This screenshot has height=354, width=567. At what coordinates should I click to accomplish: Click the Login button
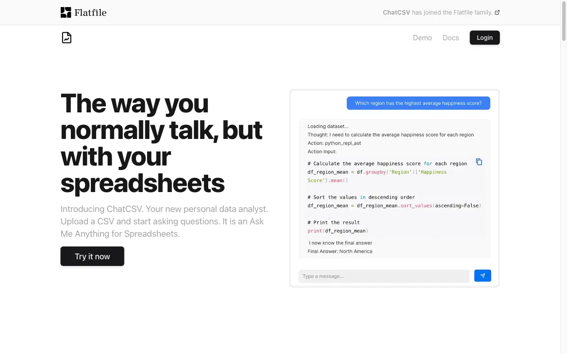tap(485, 38)
